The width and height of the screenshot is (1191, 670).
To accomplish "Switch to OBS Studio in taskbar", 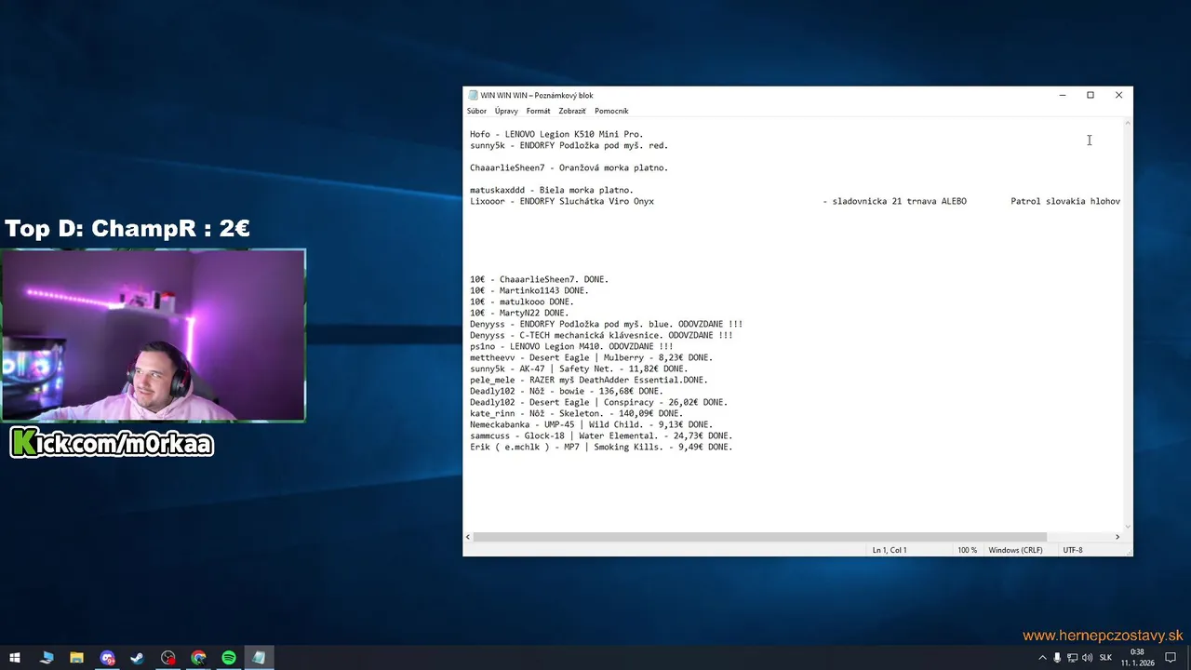I will pos(168,658).
